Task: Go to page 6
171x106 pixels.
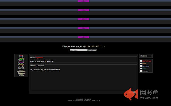Action: tap(92, 46)
